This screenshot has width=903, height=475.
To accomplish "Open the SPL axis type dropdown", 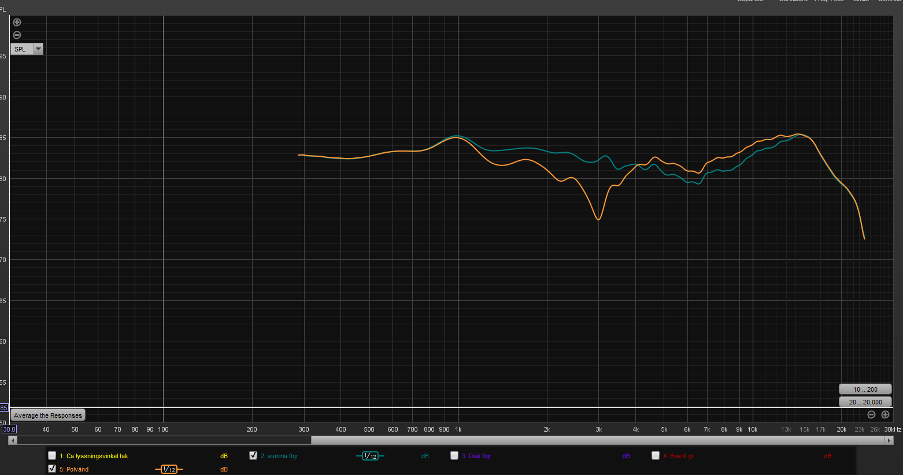I will coord(39,49).
